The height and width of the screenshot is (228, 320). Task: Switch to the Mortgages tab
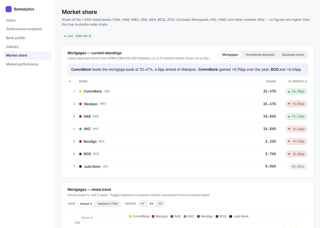230,55
